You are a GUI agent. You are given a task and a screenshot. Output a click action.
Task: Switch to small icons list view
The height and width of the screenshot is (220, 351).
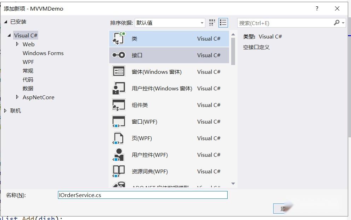coord(223,22)
